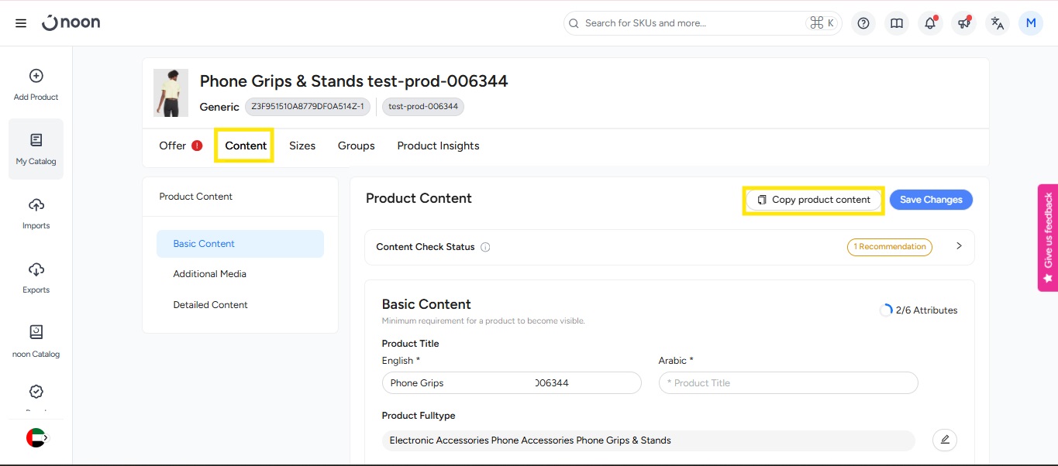Click the product thumbnail image
Viewport: 1058px width, 466px height.
(x=171, y=93)
